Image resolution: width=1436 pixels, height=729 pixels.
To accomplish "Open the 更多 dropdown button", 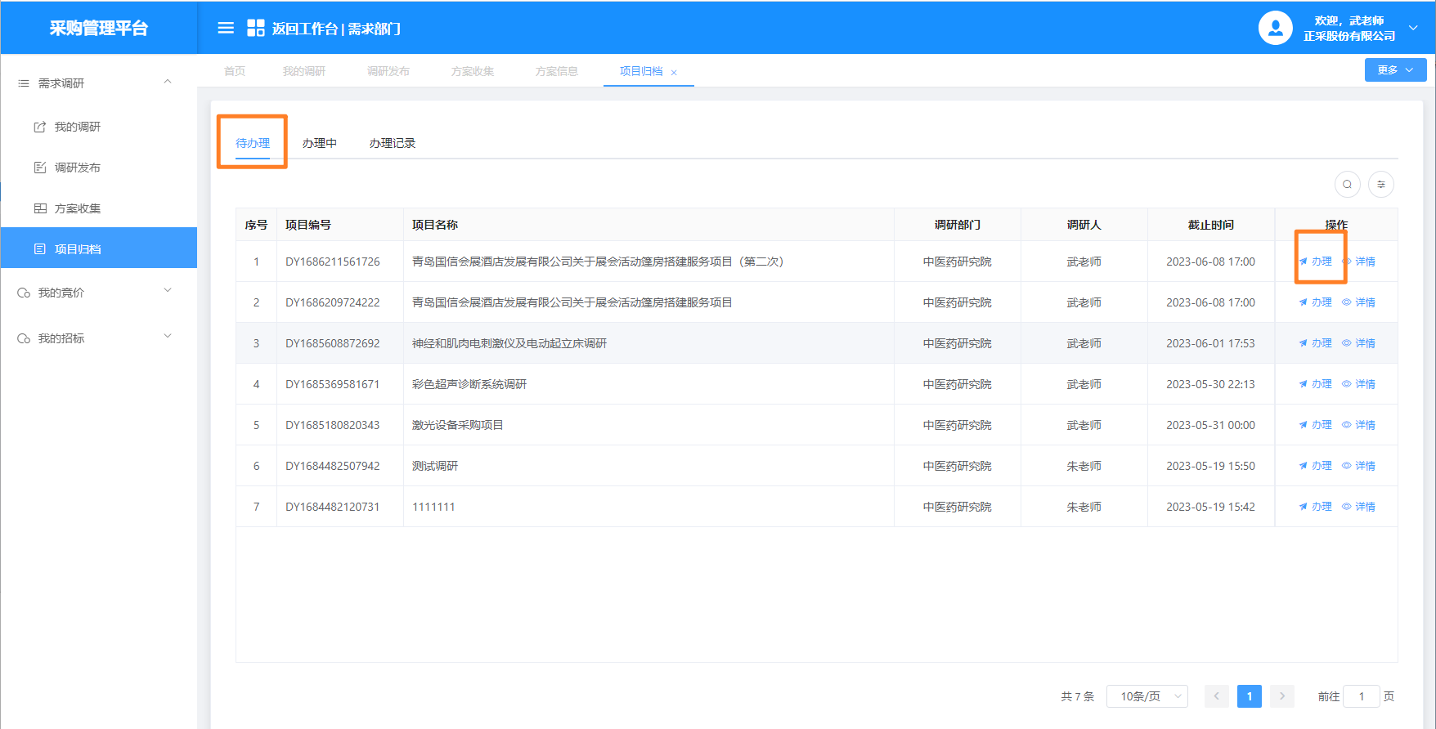I will 1395,70.
